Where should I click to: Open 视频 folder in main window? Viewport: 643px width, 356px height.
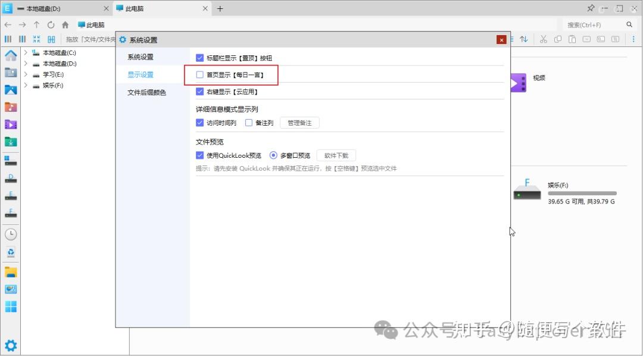point(528,82)
